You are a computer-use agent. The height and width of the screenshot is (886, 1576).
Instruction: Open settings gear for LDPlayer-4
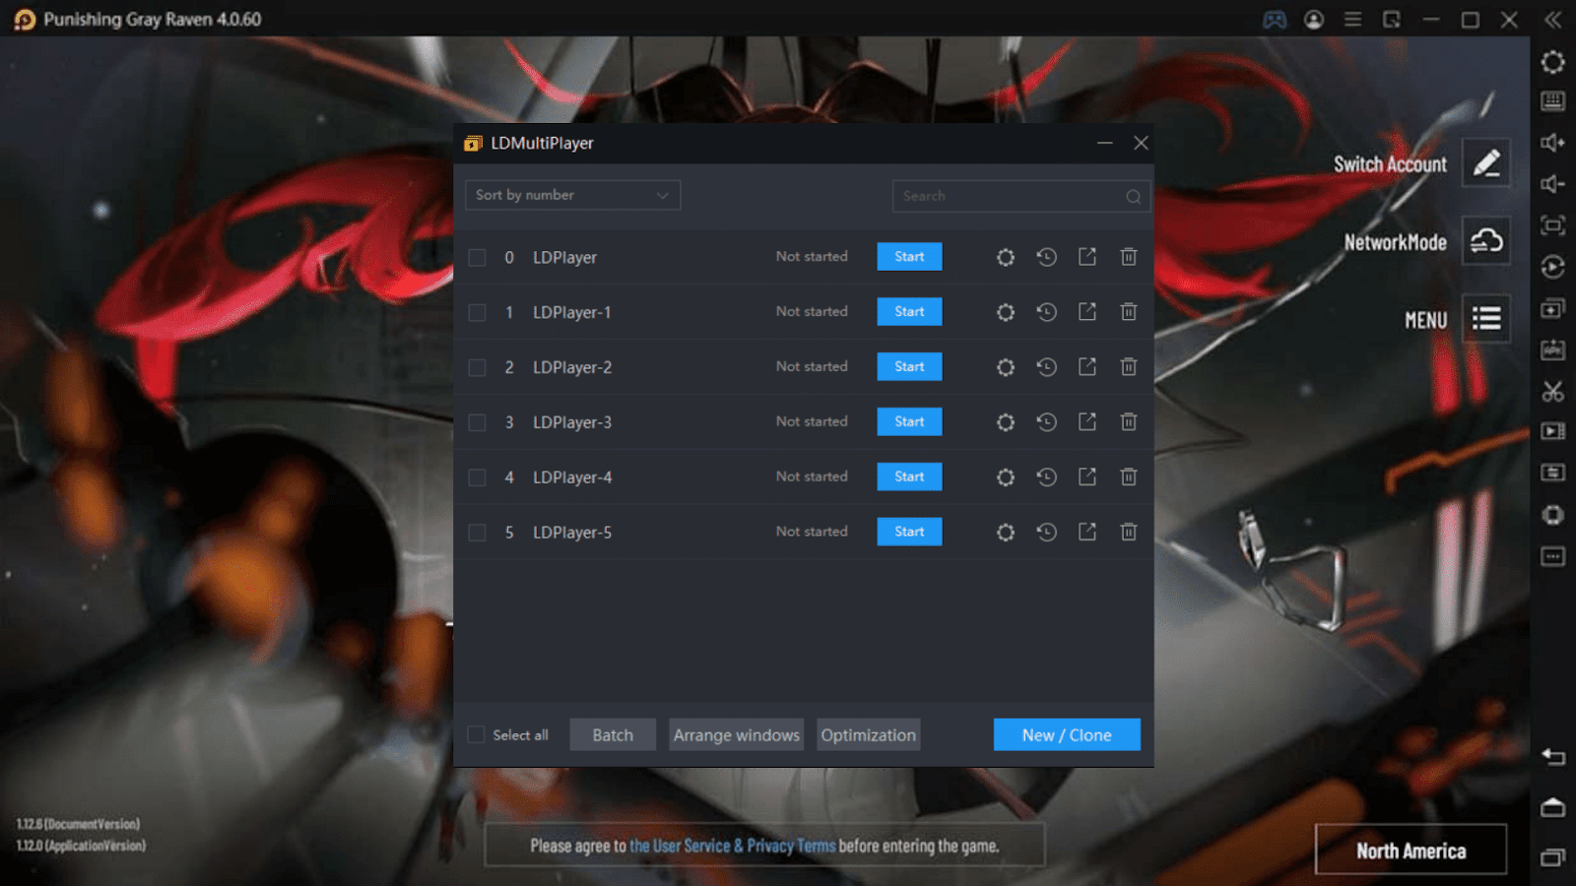[1005, 477]
